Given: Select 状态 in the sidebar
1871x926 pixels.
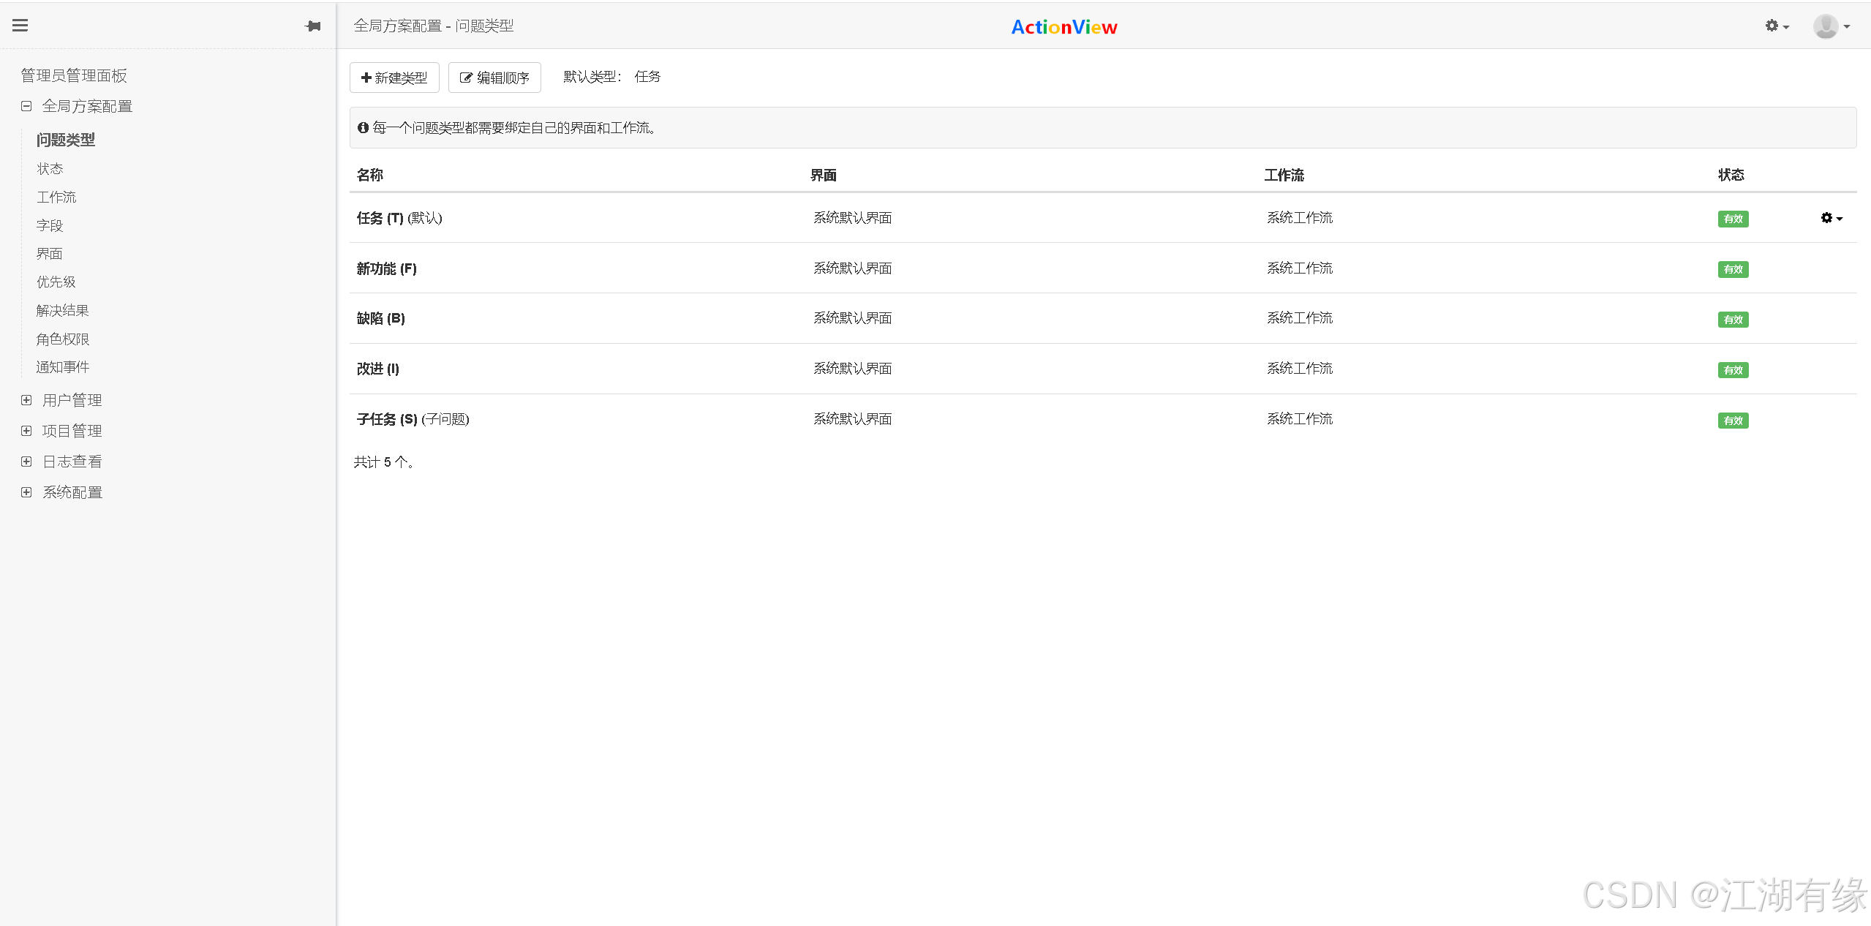Looking at the screenshot, I should tap(50, 168).
